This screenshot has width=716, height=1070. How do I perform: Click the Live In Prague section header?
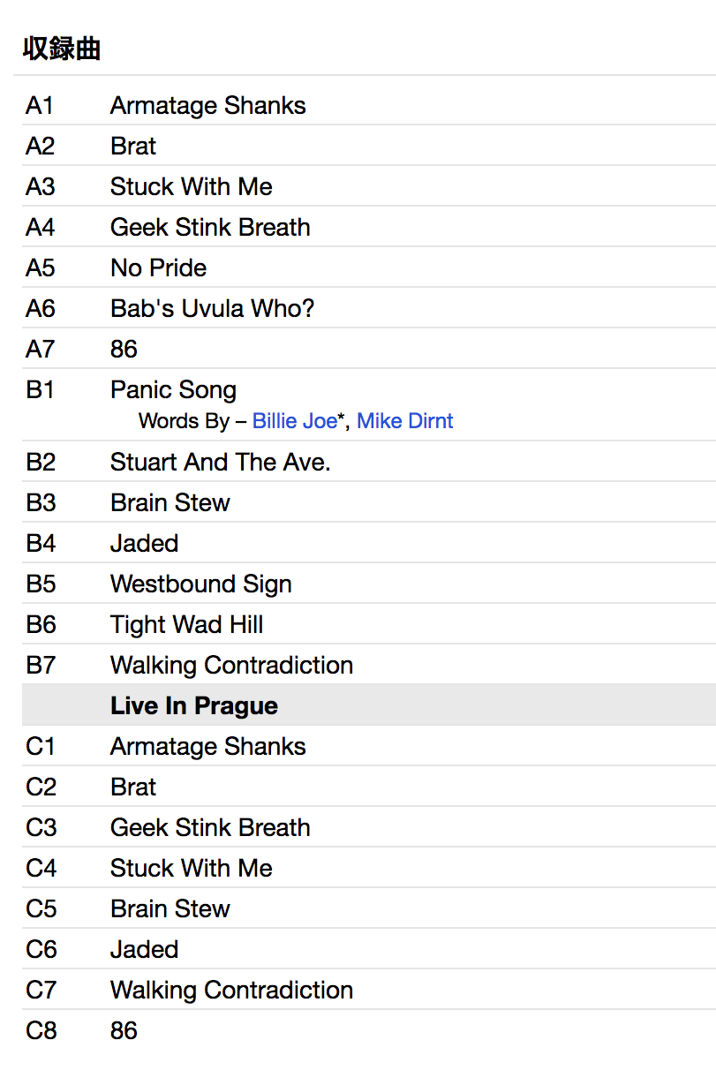(x=193, y=706)
